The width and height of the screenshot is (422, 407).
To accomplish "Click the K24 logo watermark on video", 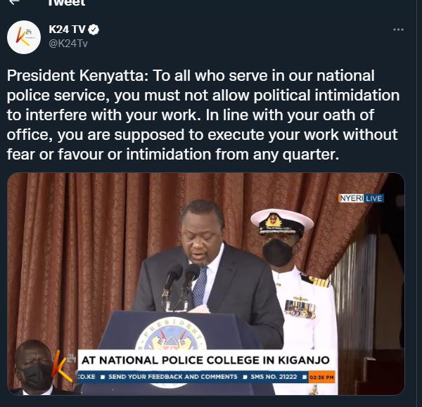I will coord(64,366).
